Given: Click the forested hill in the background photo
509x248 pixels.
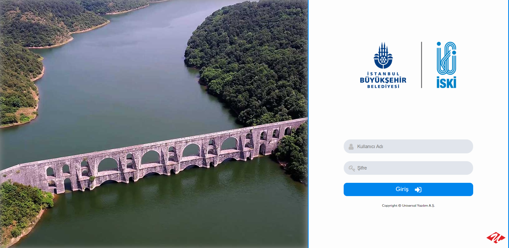Looking at the screenshot, I should coord(247,61).
